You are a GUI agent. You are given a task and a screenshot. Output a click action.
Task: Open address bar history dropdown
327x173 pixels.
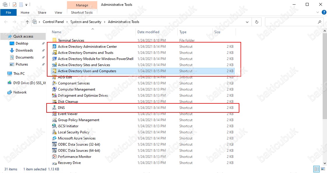[247, 22]
